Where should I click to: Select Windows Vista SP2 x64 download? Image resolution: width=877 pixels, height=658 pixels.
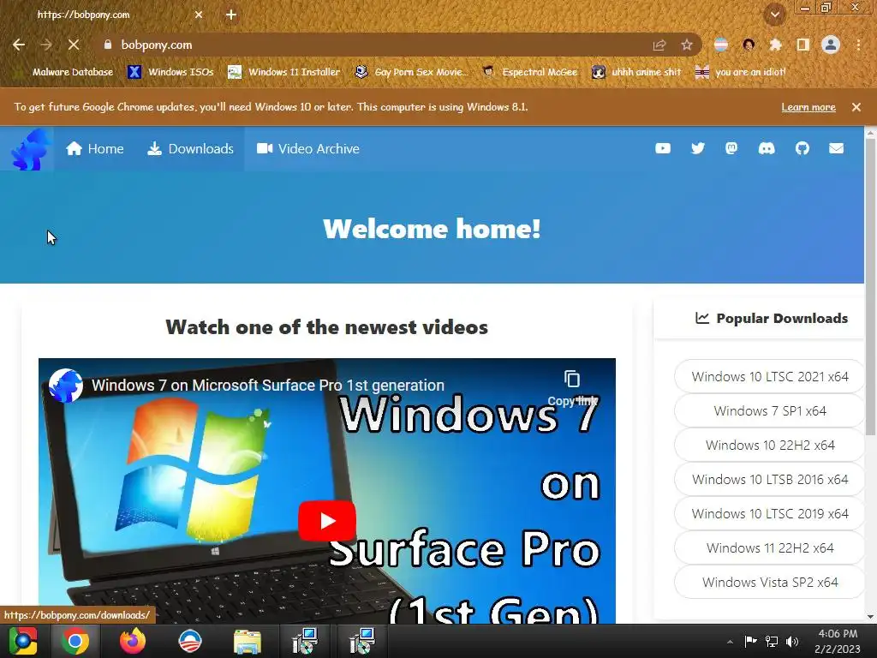tap(770, 582)
